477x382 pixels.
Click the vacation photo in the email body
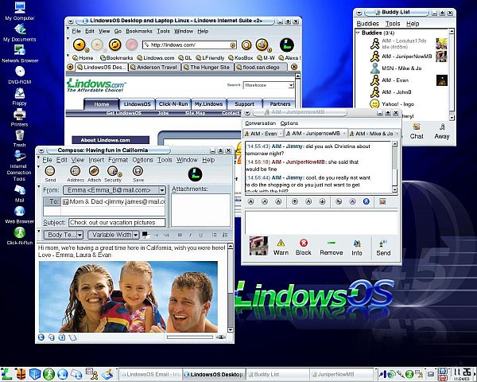pyautogui.click(x=128, y=296)
